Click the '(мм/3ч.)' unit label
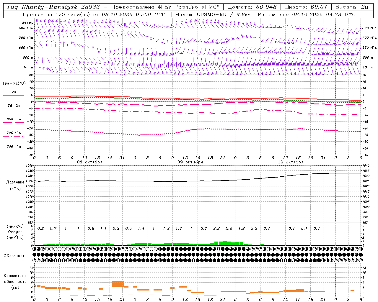This screenshot has width=378, height=302. click(x=15, y=226)
